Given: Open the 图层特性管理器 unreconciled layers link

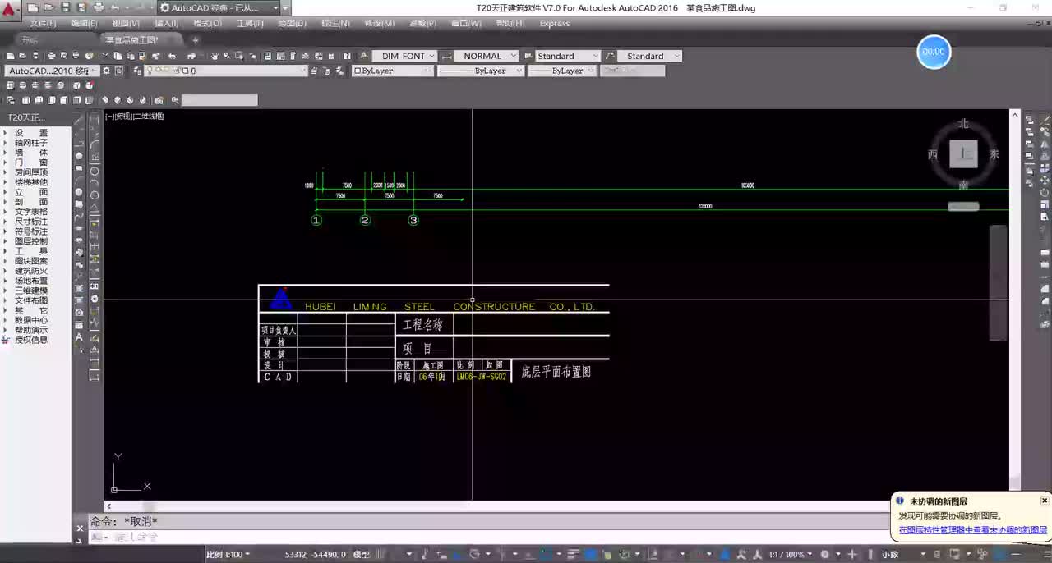Looking at the screenshot, I should pos(972,530).
